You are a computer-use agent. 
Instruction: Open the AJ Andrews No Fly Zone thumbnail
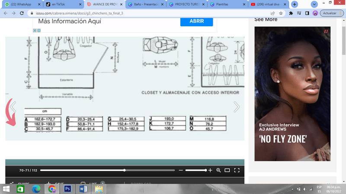(292, 94)
